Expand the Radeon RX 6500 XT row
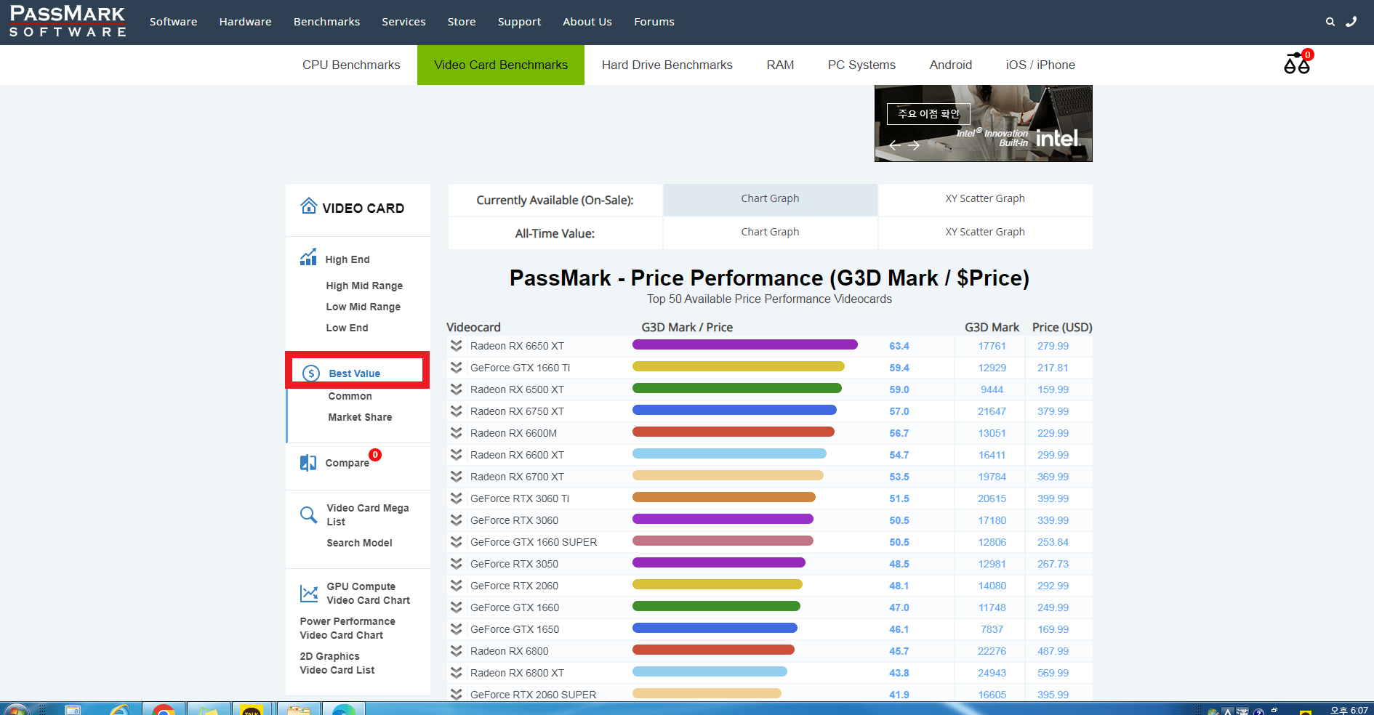 point(457,389)
